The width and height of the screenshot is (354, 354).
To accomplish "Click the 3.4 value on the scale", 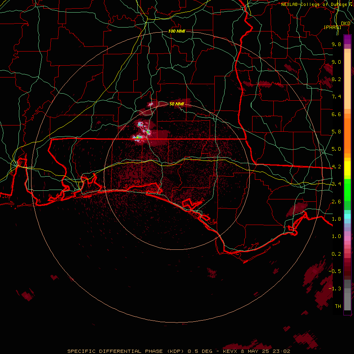I will [336, 184].
